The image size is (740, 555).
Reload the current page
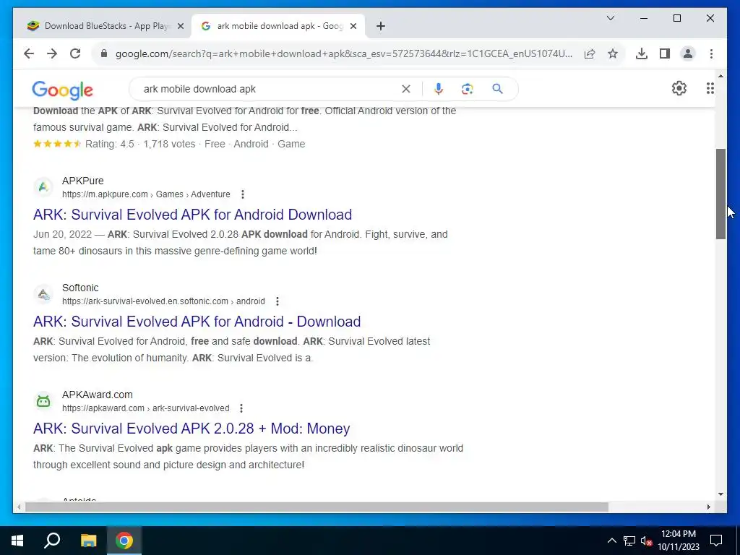point(75,53)
